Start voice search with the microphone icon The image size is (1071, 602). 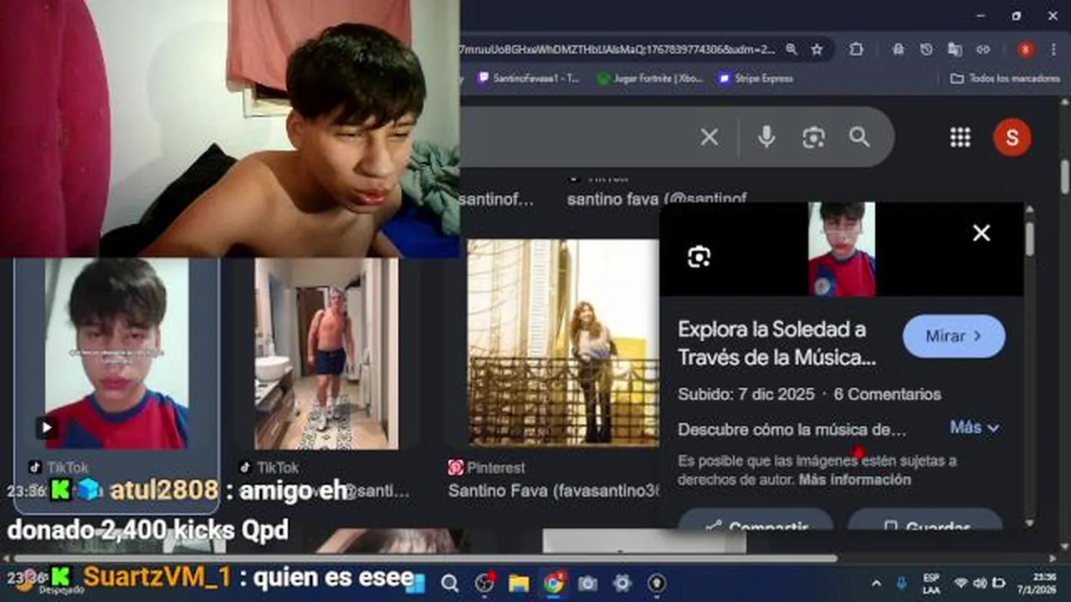coord(766,137)
